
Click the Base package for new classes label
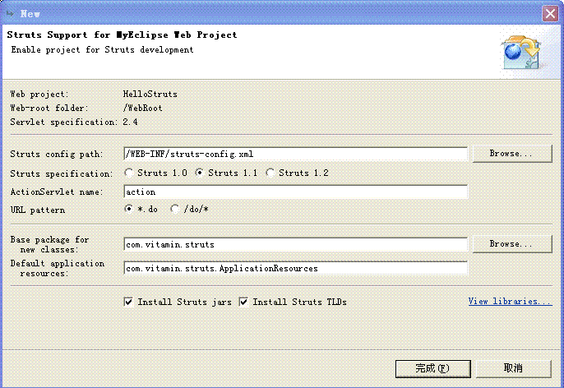[x=49, y=244]
